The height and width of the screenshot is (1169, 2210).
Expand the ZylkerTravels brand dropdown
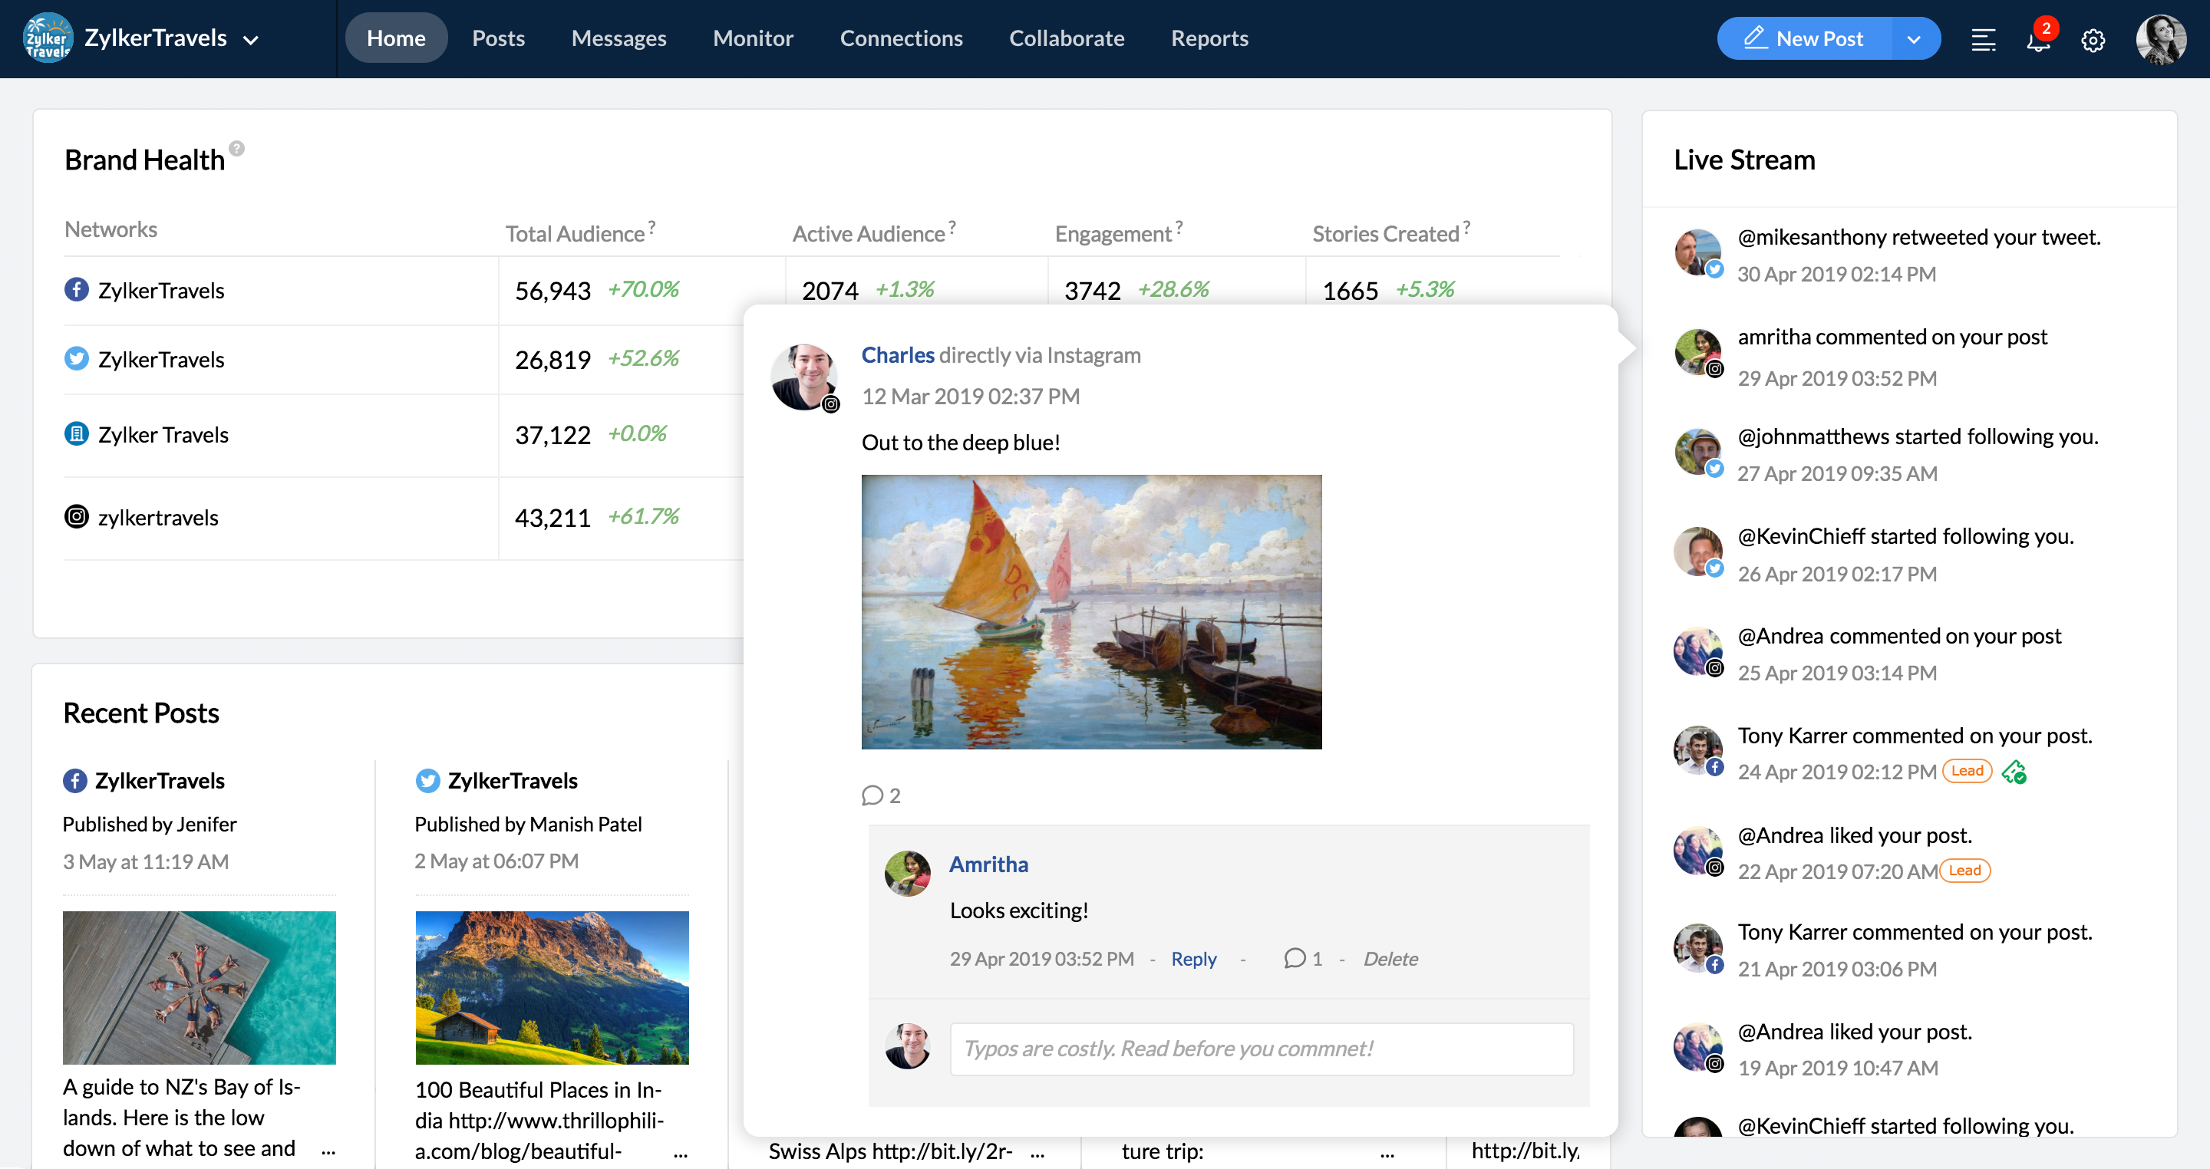pos(250,41)
